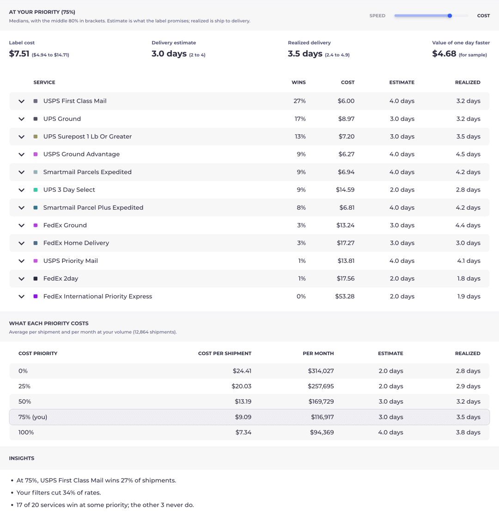Image resolution: width=499 pixels, height=518 pixels.
Task: Click Smartmail Parcels Expedited gray-blue swatch
Action: pos(36,172)
